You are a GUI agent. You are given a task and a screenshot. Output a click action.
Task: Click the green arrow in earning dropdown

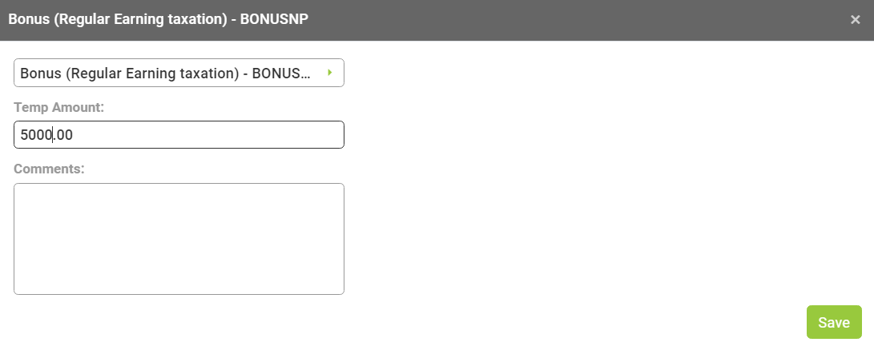click(329, 73)
